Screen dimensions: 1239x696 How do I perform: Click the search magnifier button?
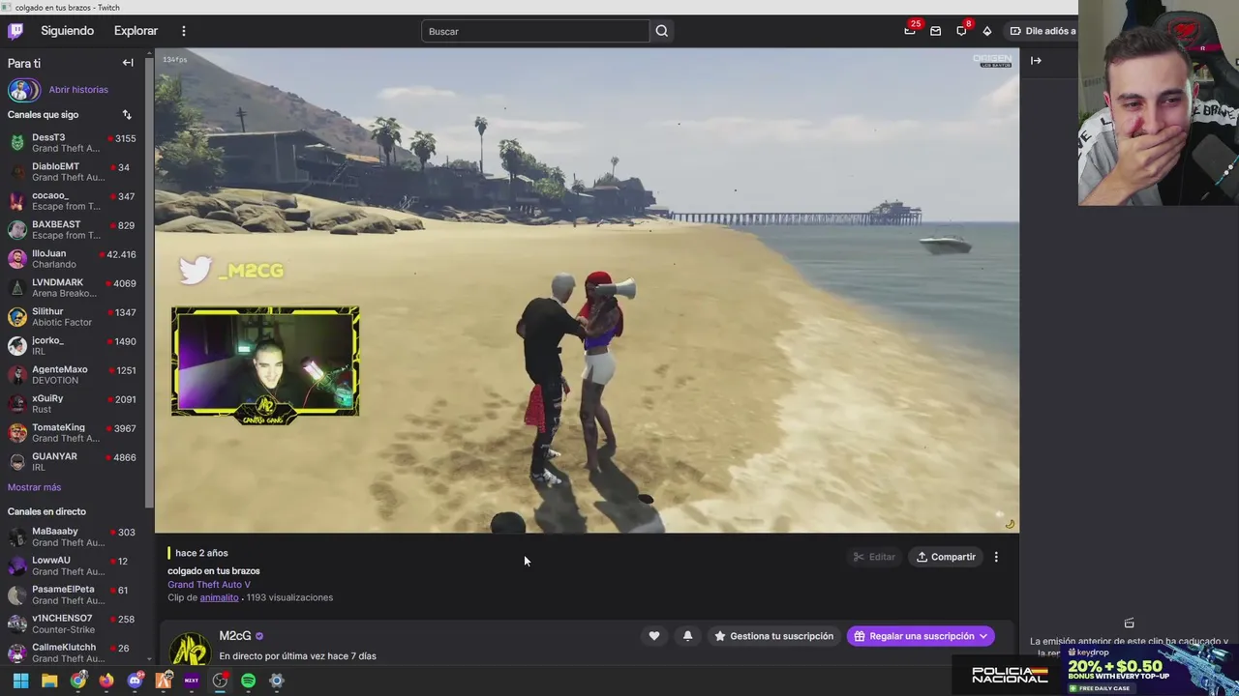[661, 31]
